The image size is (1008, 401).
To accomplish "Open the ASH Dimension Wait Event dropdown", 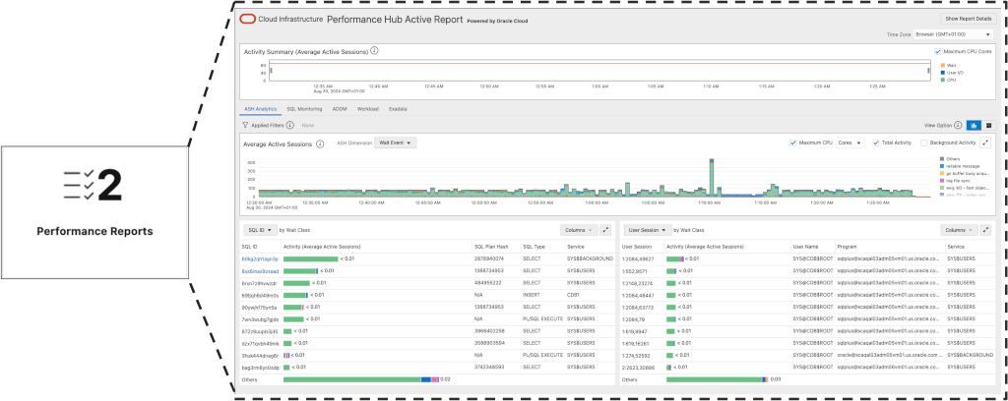I will [x=396, y=143].
